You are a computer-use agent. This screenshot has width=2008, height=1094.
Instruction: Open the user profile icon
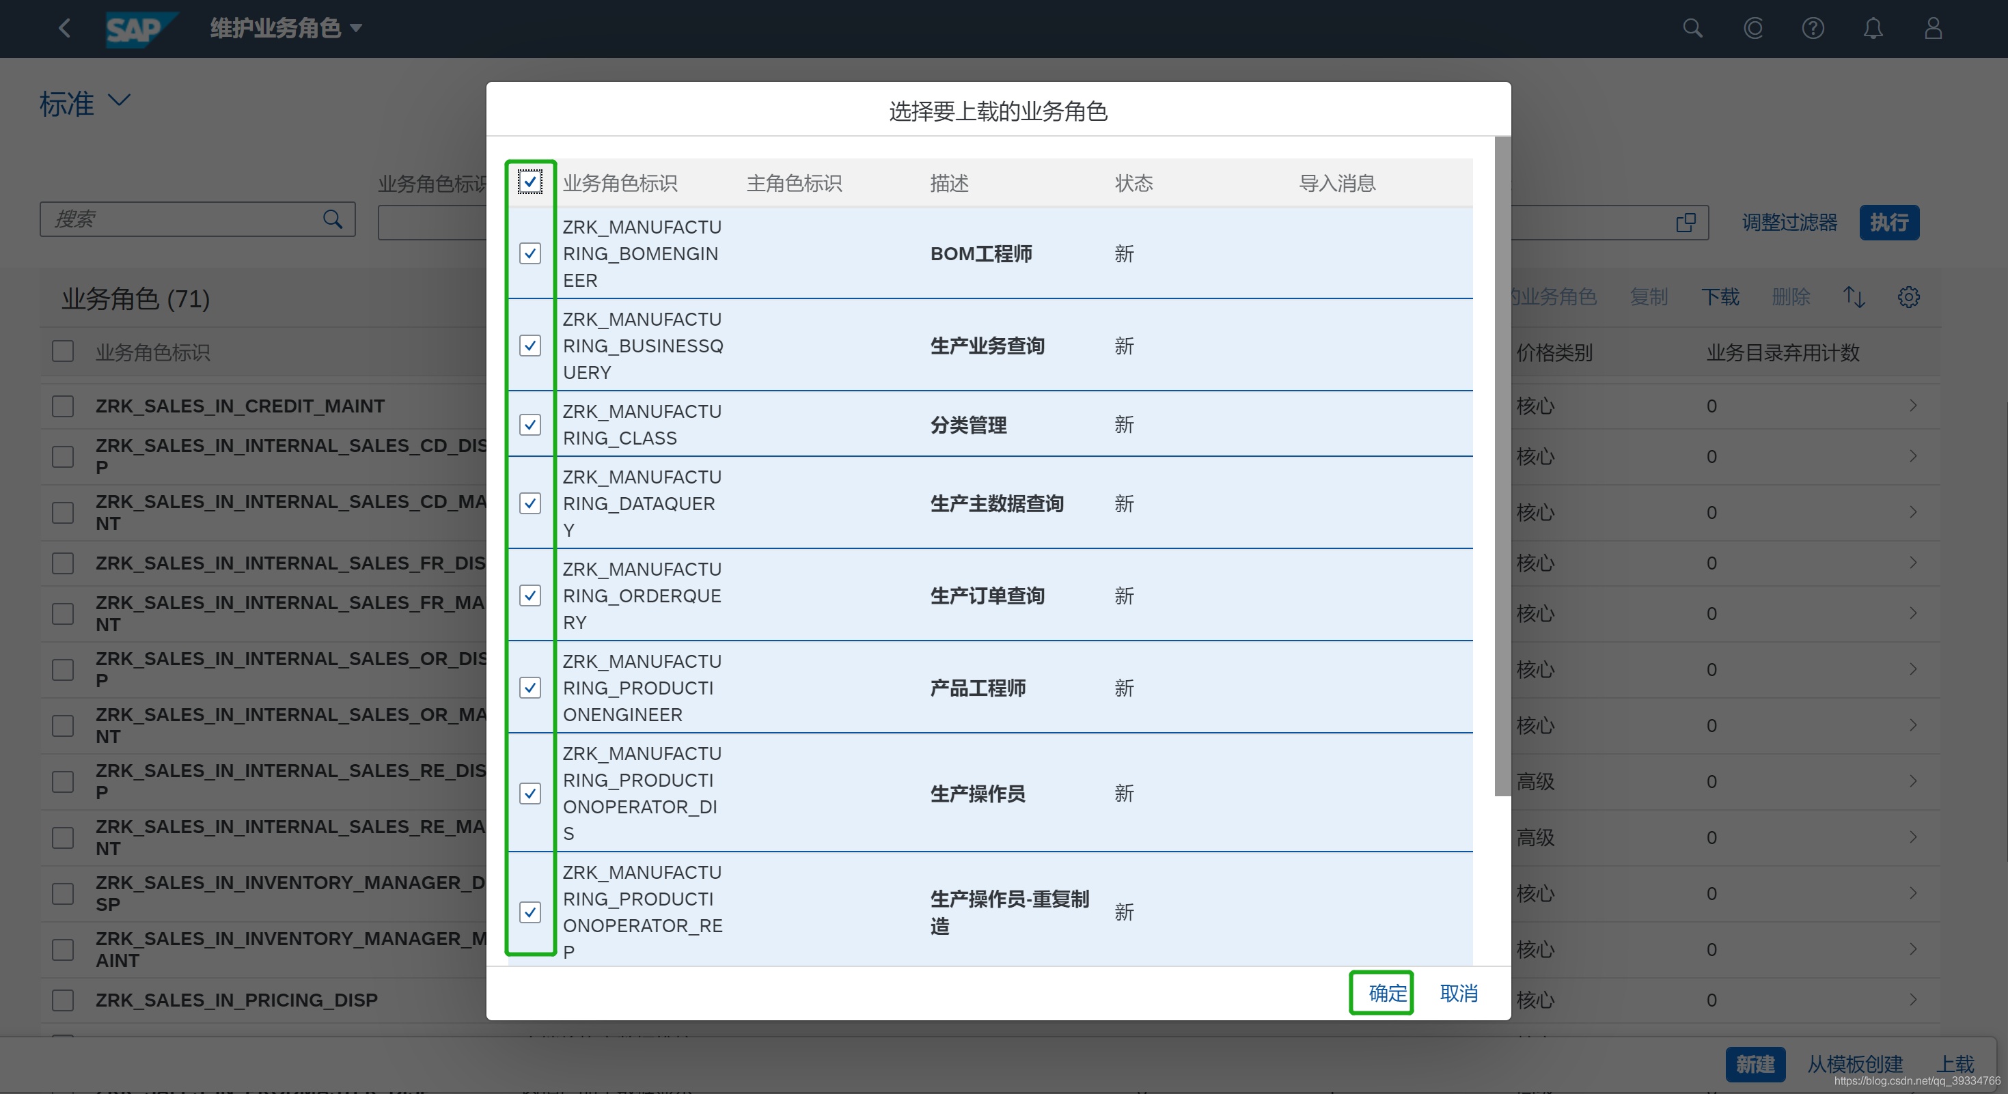coord(1933,29)
